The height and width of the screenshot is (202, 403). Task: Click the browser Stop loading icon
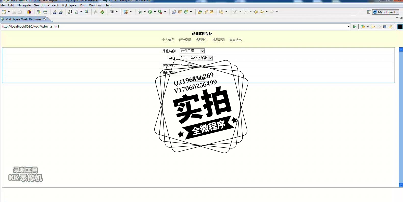(385, 27)
